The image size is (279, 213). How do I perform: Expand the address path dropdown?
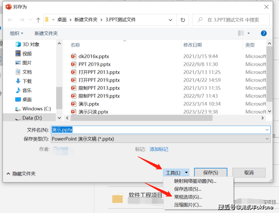[x=170, y=20]
